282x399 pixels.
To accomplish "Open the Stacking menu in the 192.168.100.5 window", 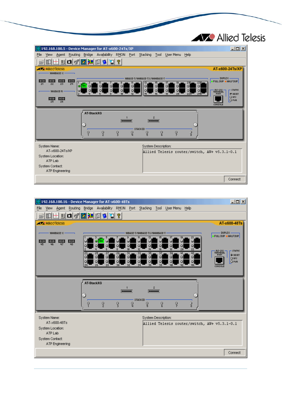I will tap(145, 55).
